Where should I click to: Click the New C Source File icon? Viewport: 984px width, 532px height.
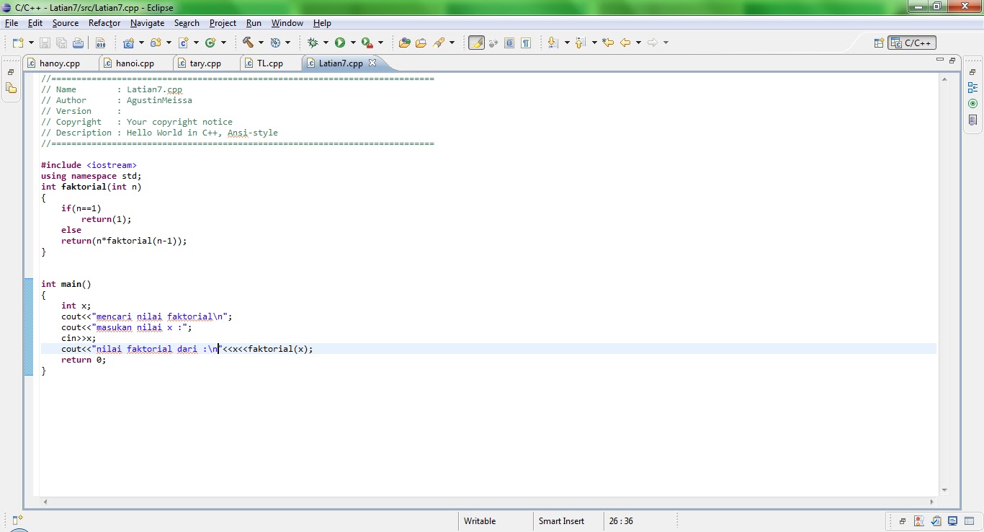pyautogui.click(x=183, y=43)
